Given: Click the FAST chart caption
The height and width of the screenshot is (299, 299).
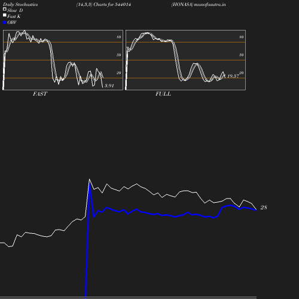Looking at the screenshot, I should [40, 94].
